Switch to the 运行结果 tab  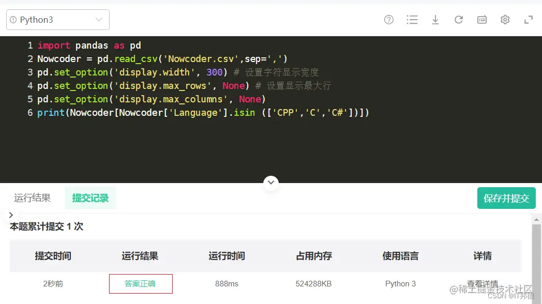coord(32,198)
